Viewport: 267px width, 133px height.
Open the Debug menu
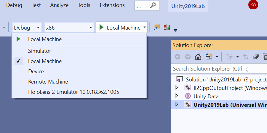click(14, 5)
